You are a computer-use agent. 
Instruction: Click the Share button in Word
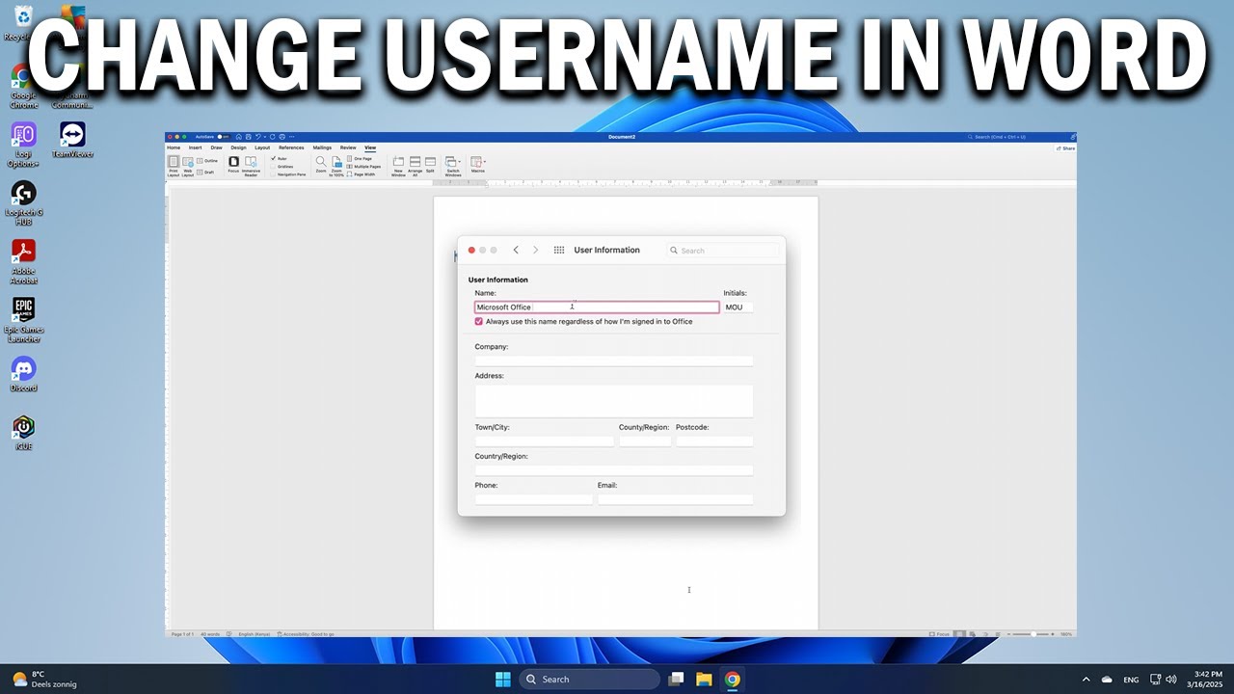point(1066,148)
